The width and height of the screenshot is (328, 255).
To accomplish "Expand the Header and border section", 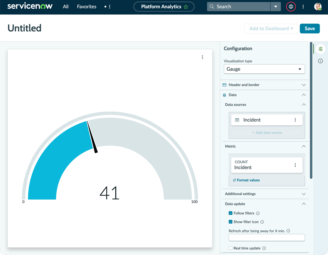I will click(264, 85).
